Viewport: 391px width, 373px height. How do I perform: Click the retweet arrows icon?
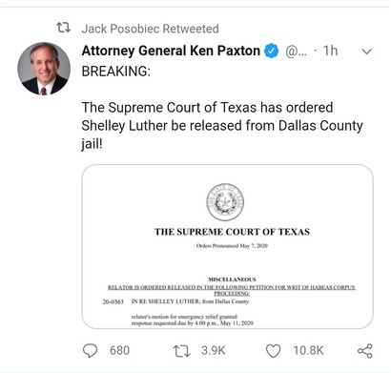pos(181,351)
